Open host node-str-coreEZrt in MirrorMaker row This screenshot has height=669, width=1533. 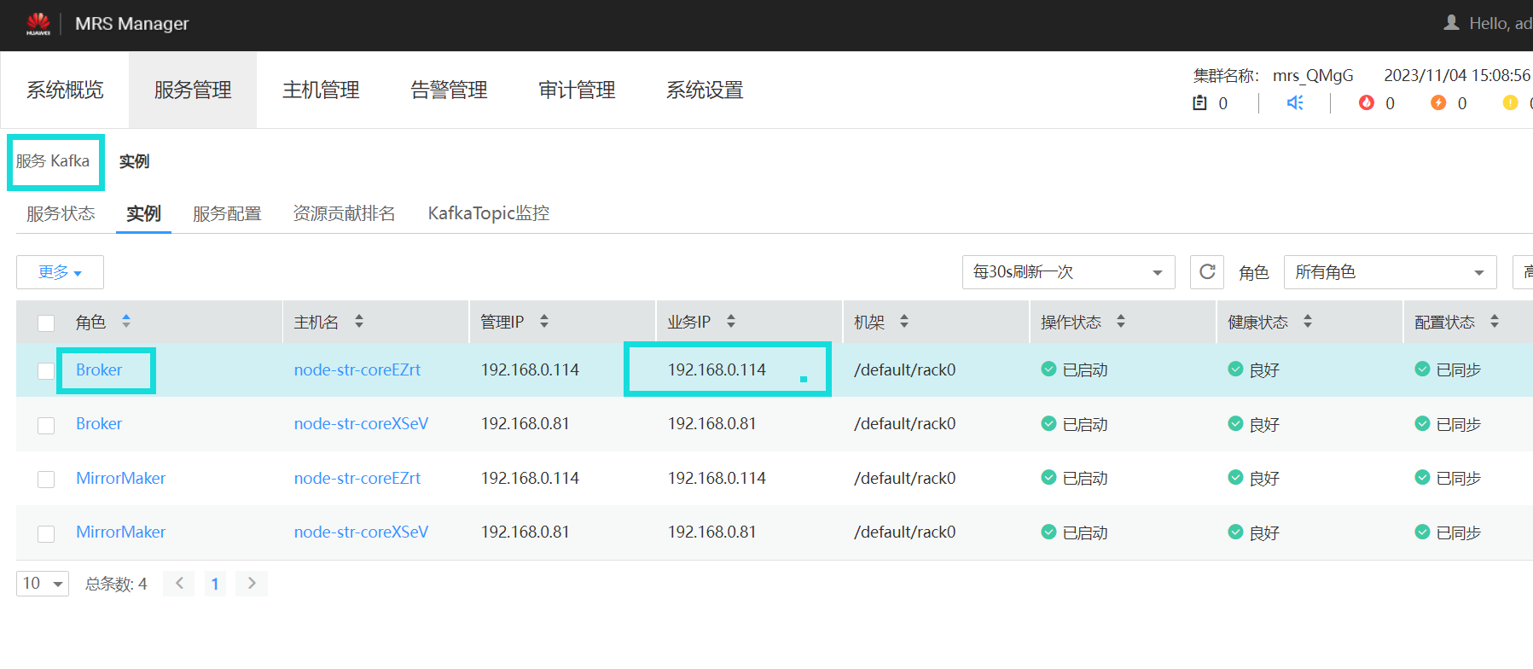[357, 478]
